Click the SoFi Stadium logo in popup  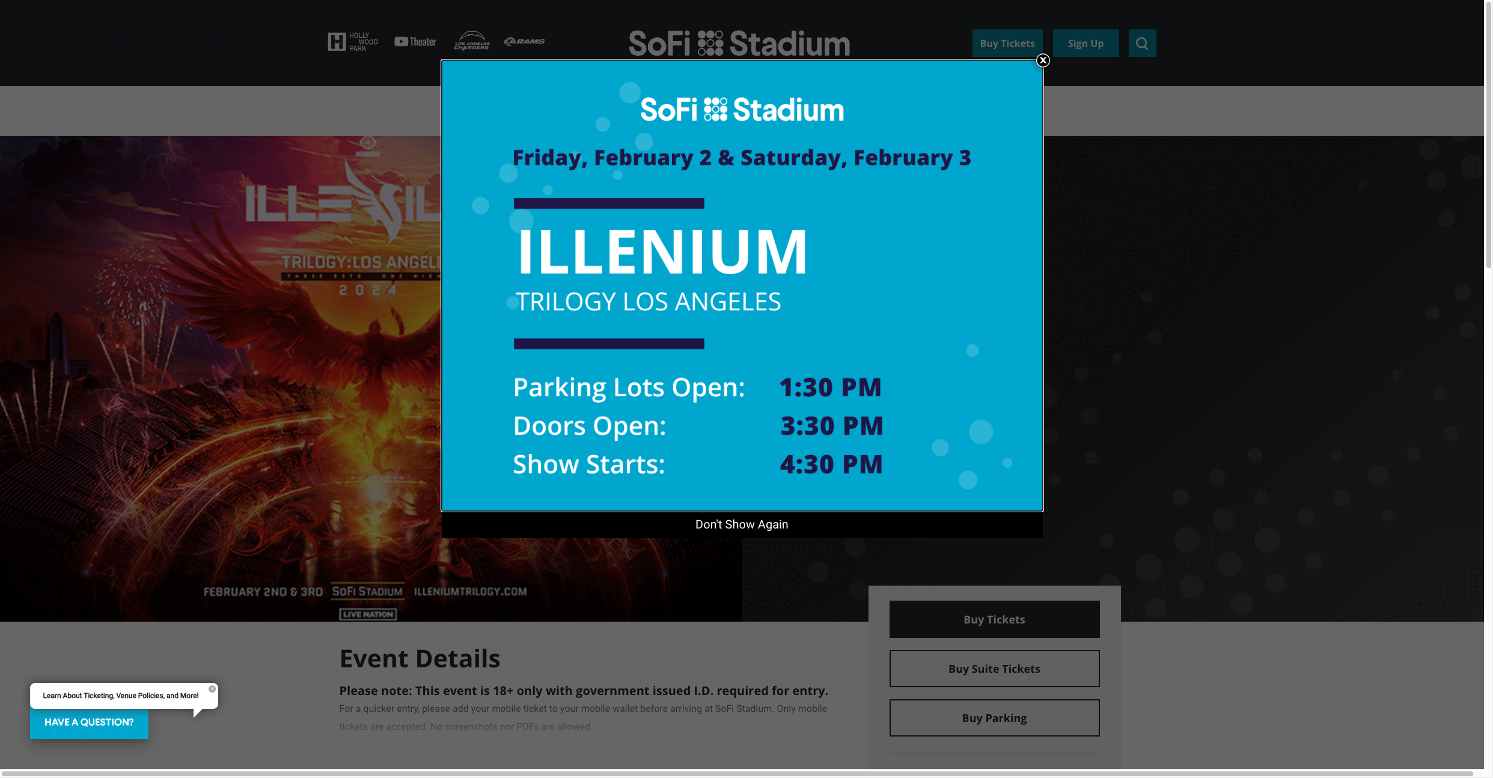[742, 109]
